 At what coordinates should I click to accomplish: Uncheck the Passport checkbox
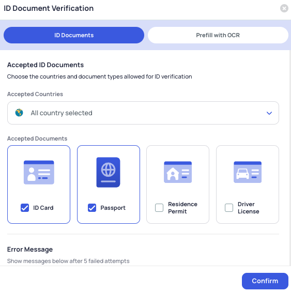point(92,208)
